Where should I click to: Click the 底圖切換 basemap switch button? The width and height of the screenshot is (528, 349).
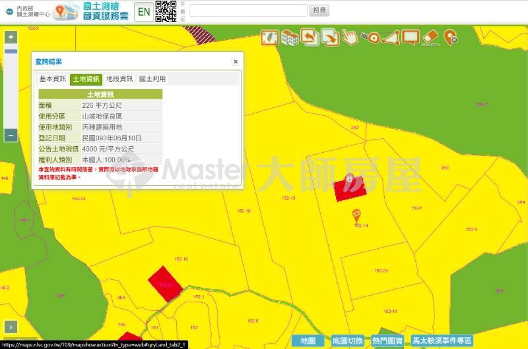click(x=348, y=340)
